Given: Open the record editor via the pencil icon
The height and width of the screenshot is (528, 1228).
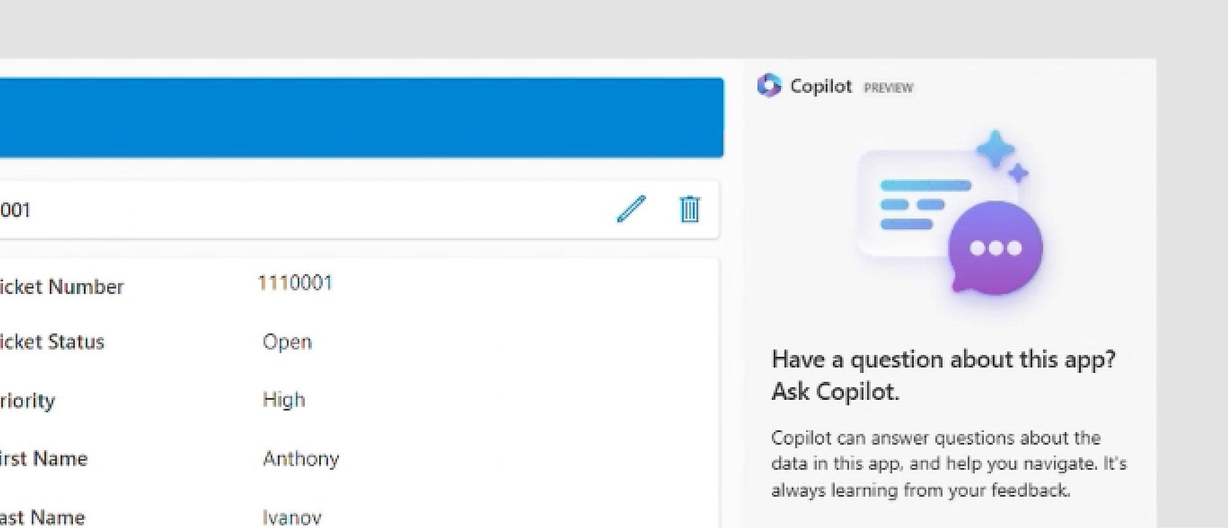Looking at the screenshot, I should [x=631, y=209].
